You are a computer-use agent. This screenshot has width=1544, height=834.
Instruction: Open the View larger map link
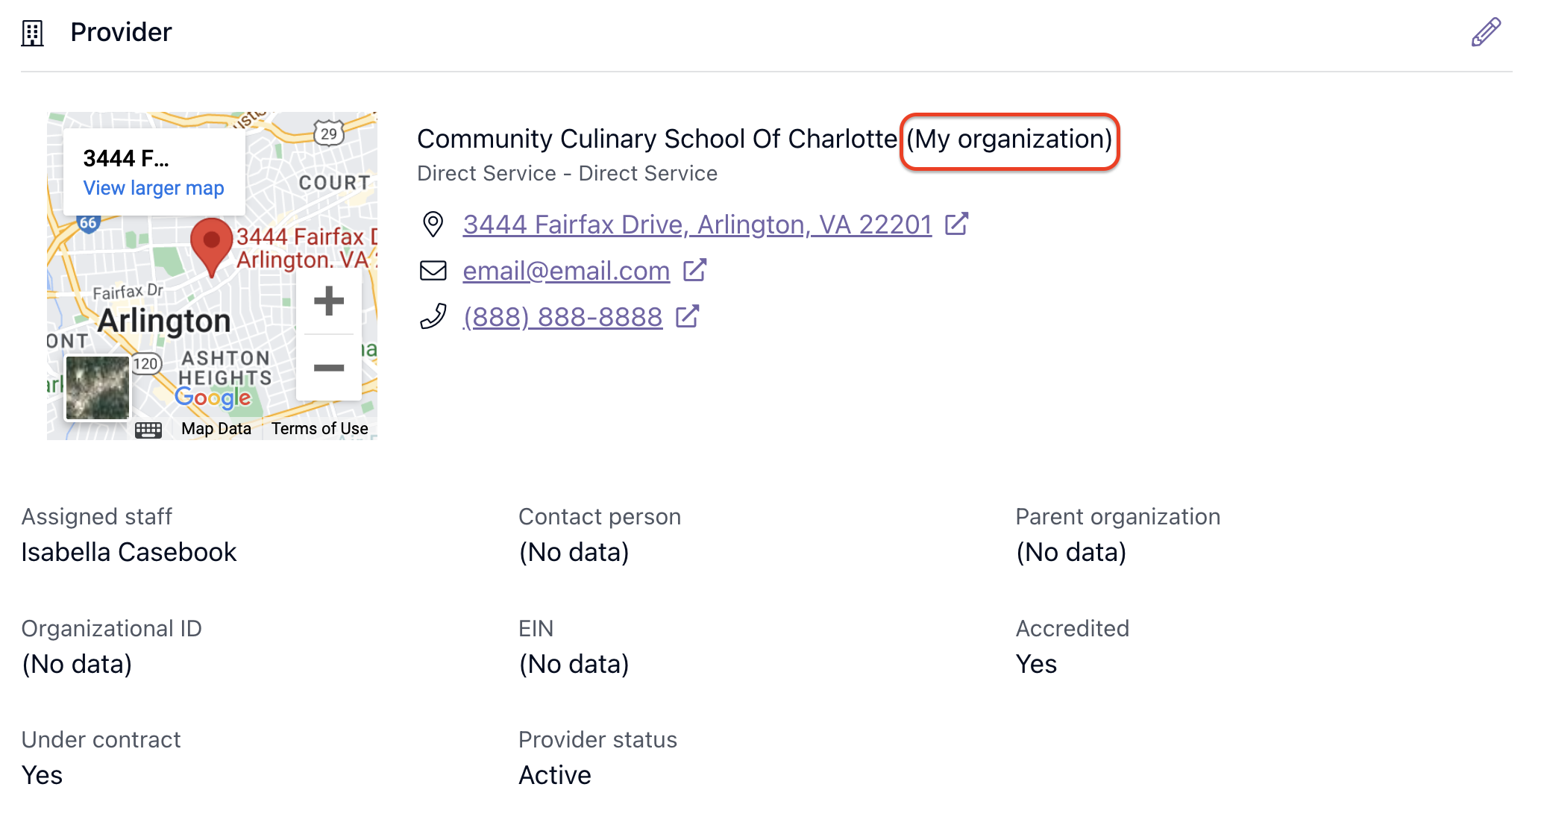click(154, 188)
